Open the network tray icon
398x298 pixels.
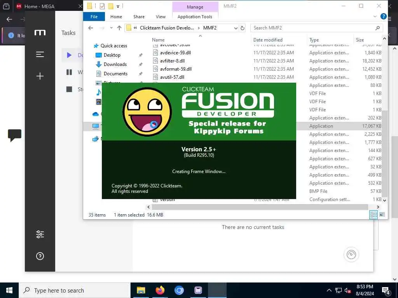point(339,290)
